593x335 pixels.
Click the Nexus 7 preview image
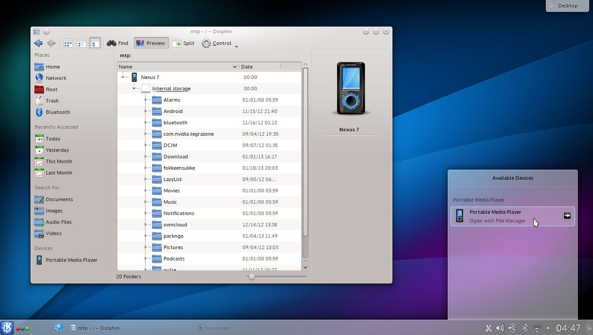(x=351, y=88)
